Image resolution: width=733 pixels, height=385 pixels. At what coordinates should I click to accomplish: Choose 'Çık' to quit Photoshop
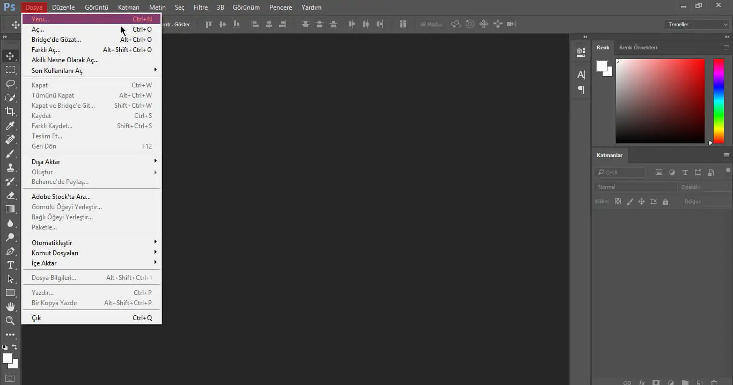[91, 317]
